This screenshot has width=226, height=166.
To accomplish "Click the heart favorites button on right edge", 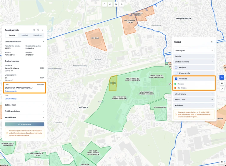I will point(222,89).
